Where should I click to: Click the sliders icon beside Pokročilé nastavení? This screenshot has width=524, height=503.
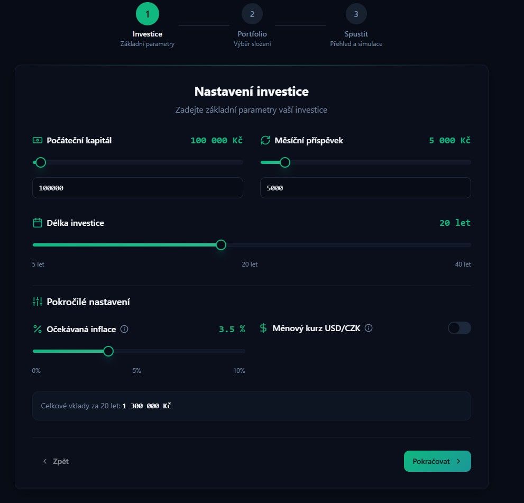pyautogui.click(x=37, y=301)
